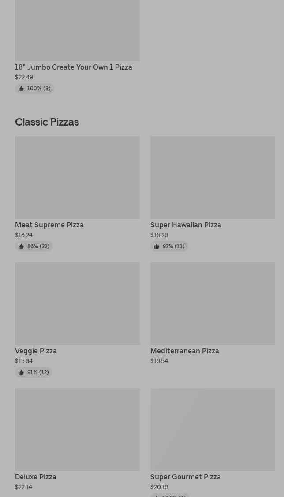Click the Super Hawaiian Pizza title
Image resolution: width=284 pixels, height=497 pixels.
point(186,225)
